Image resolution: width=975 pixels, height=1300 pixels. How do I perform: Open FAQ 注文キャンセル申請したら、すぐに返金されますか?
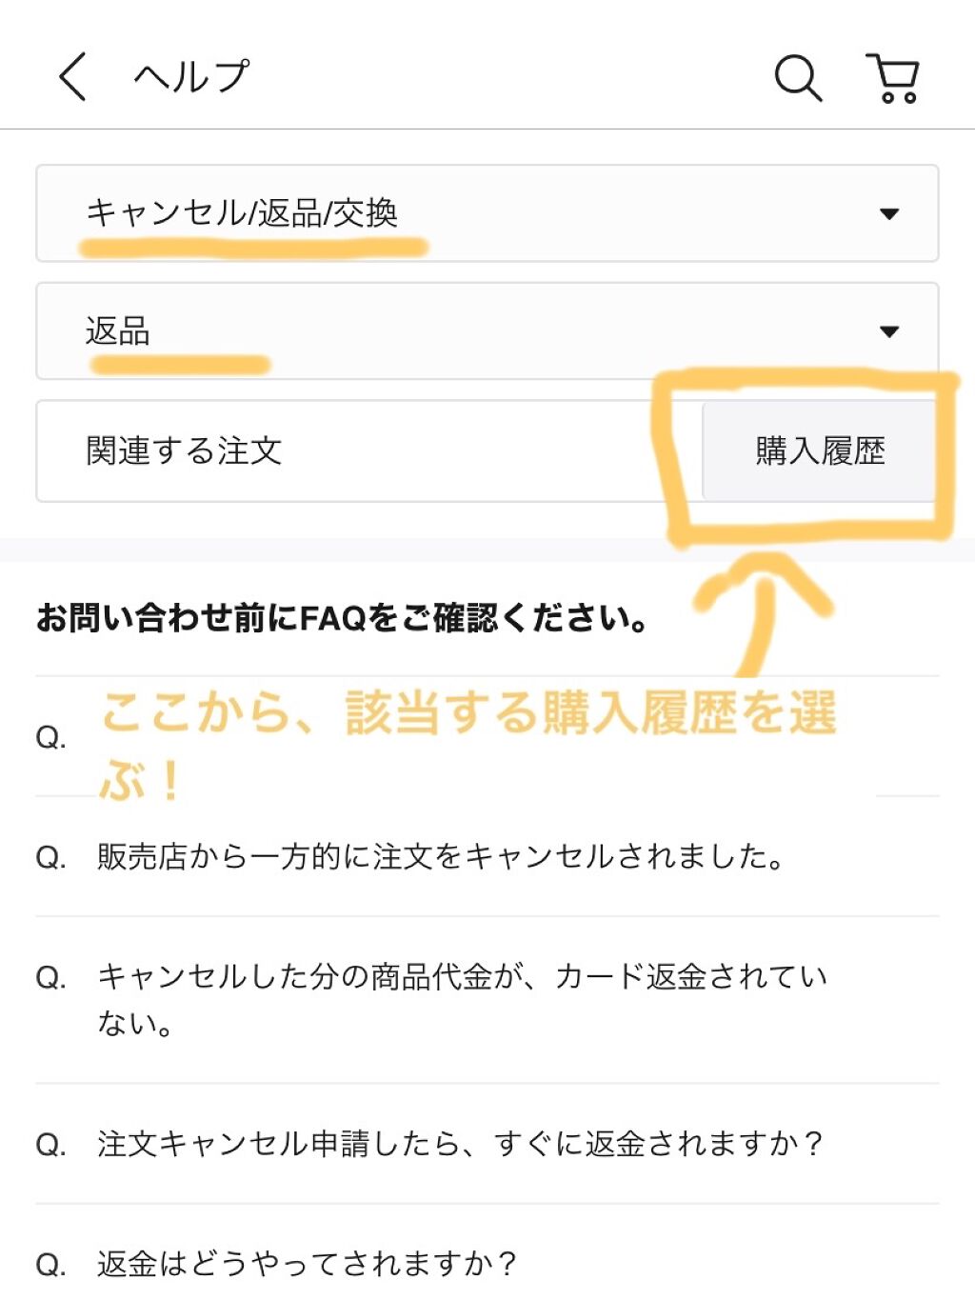pos(459,1143)
